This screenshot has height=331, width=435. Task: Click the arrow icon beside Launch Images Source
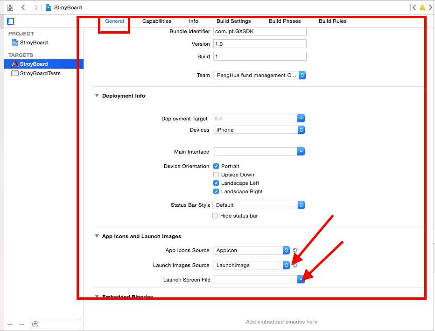pos(295,265)
